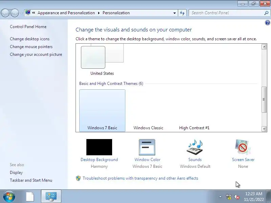Show hidden system tray icons
271x203 pixels.
pyautogui.click(x=220, y=197)
